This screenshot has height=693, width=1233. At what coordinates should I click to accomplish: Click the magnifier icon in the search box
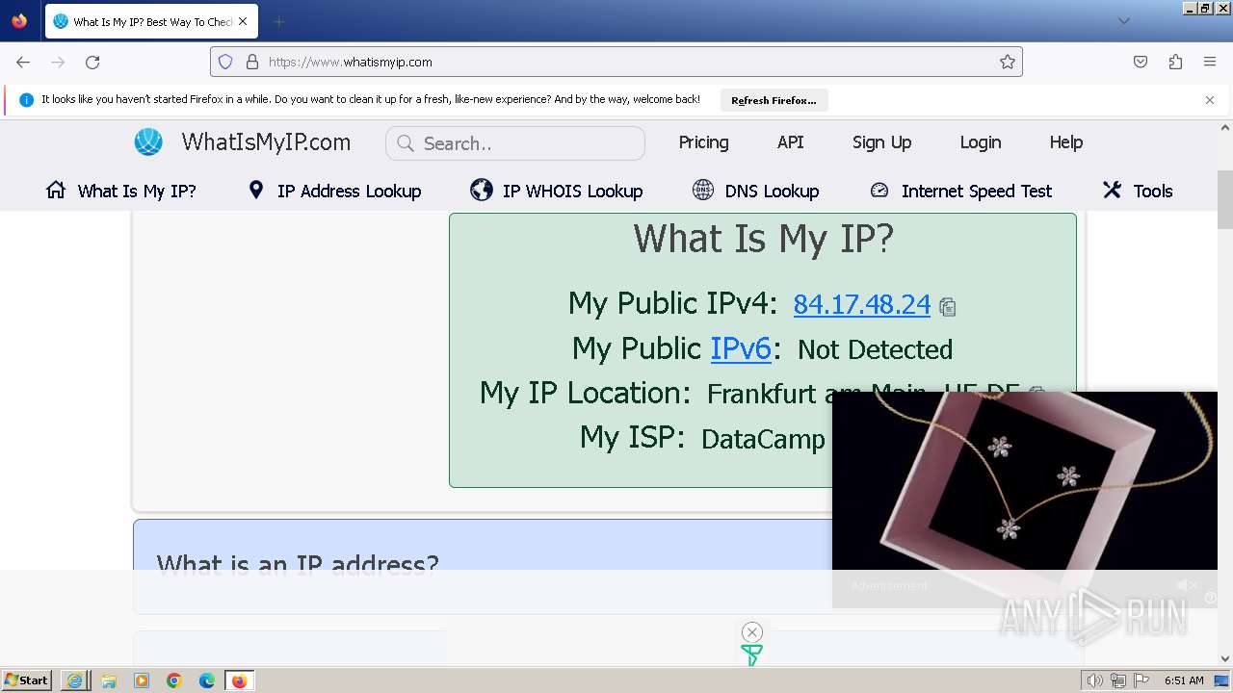pos(406,143)
